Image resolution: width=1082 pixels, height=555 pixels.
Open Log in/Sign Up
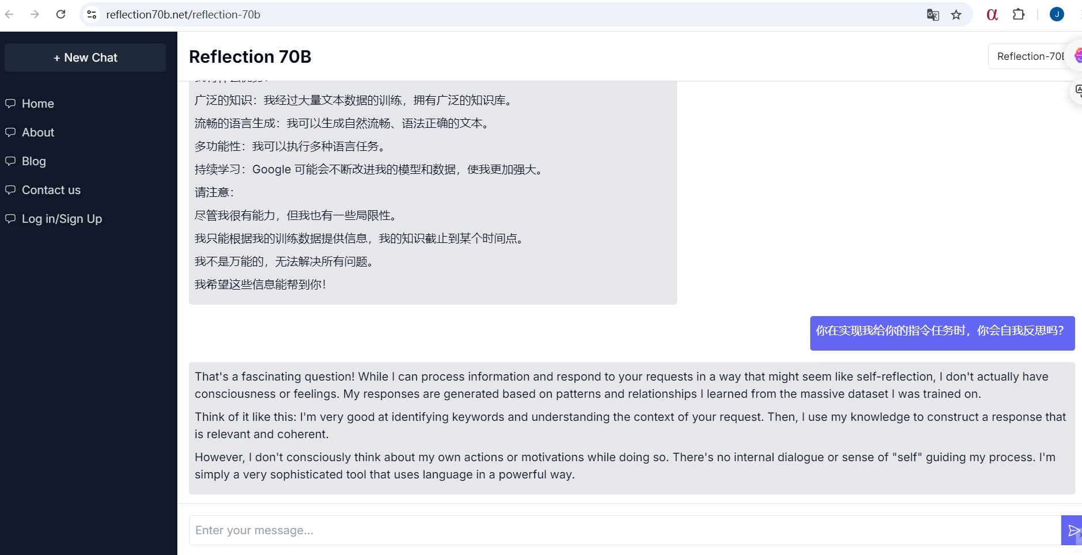[x=61, y=219]
